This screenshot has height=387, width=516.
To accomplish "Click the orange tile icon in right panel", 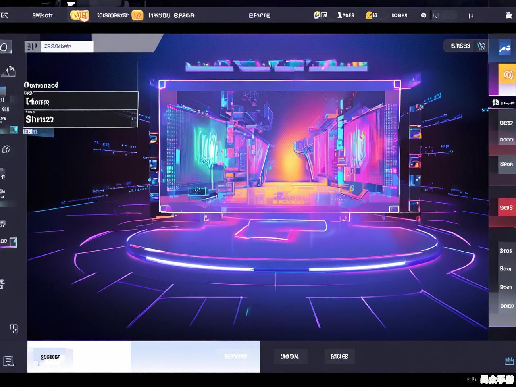I will [x=508, y=75].
